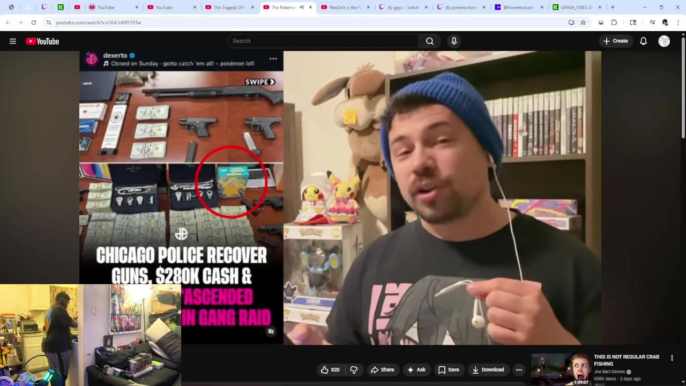This screenshot has height=386, width=686.
Task: Go back in browser history
Action: [8, 23]
